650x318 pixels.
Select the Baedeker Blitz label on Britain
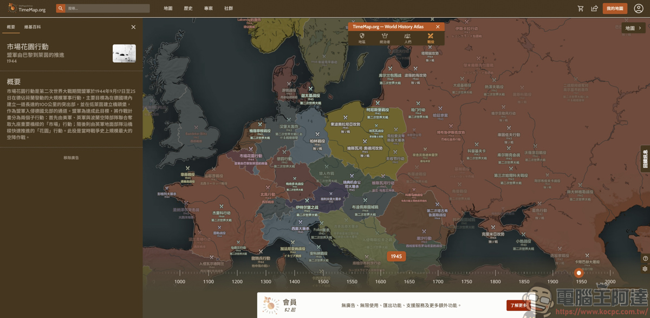tap(196, 133)
